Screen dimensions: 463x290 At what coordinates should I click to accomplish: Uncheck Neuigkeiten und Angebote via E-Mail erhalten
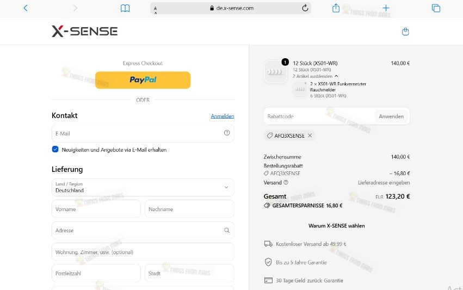tap(55, 149)
